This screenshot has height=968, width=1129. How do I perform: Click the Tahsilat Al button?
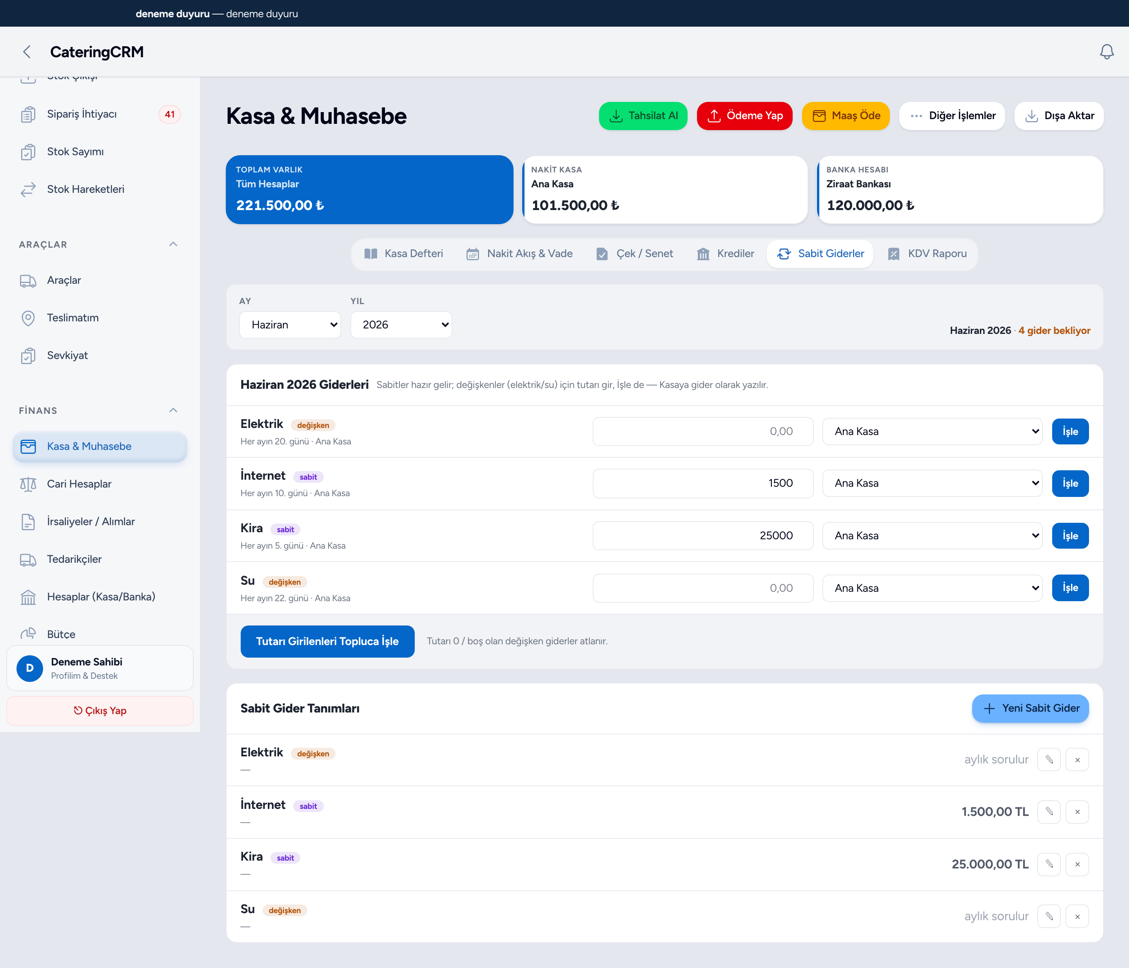(x=643, y=116)
